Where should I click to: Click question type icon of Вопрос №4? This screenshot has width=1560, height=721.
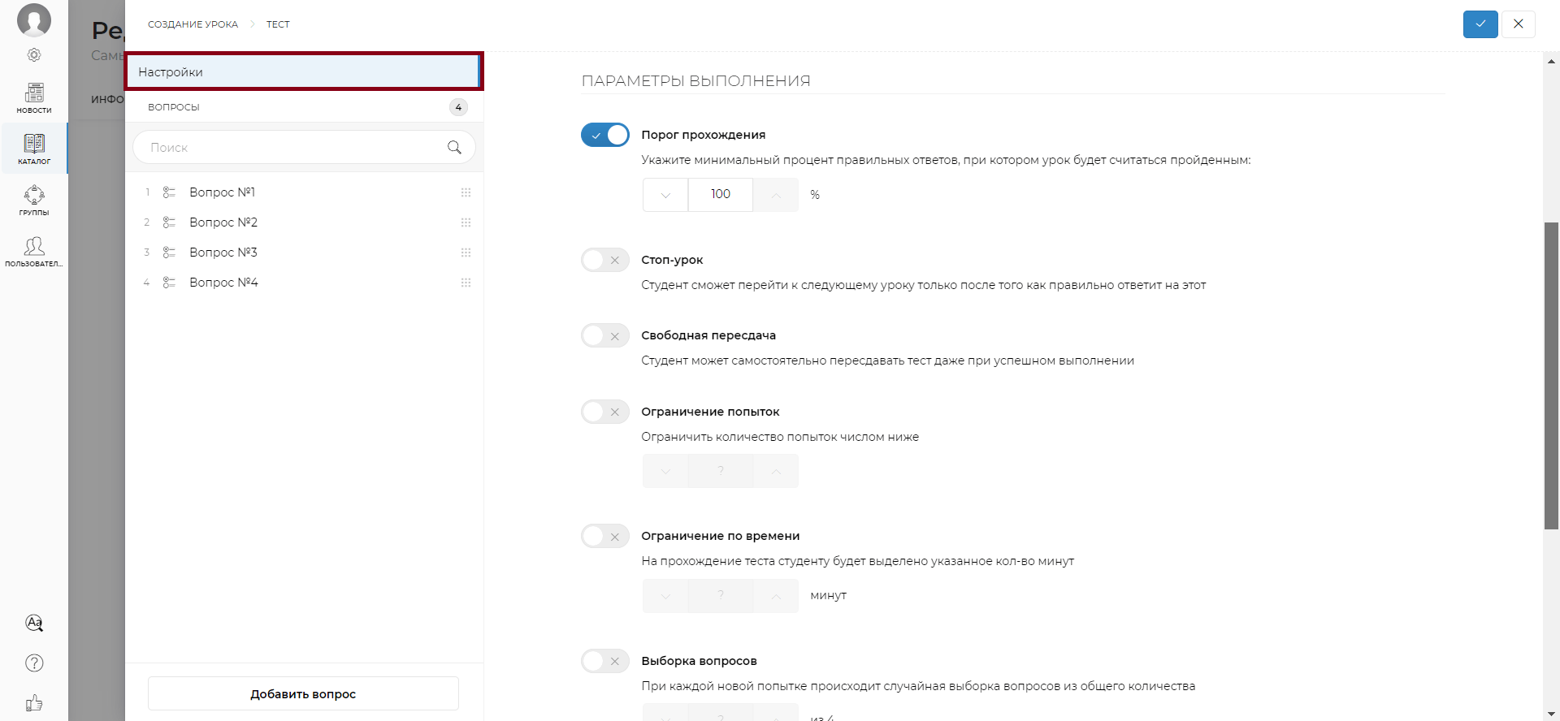[x=169, y=283]
